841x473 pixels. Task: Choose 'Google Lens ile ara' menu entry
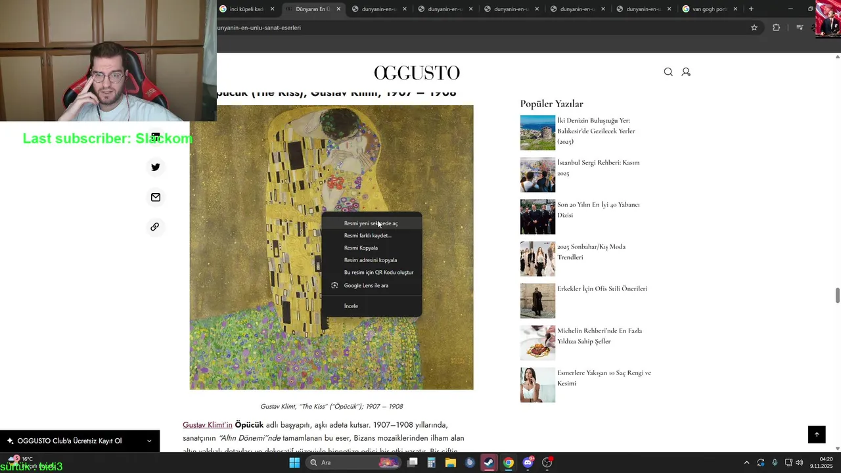click(371, 285)
